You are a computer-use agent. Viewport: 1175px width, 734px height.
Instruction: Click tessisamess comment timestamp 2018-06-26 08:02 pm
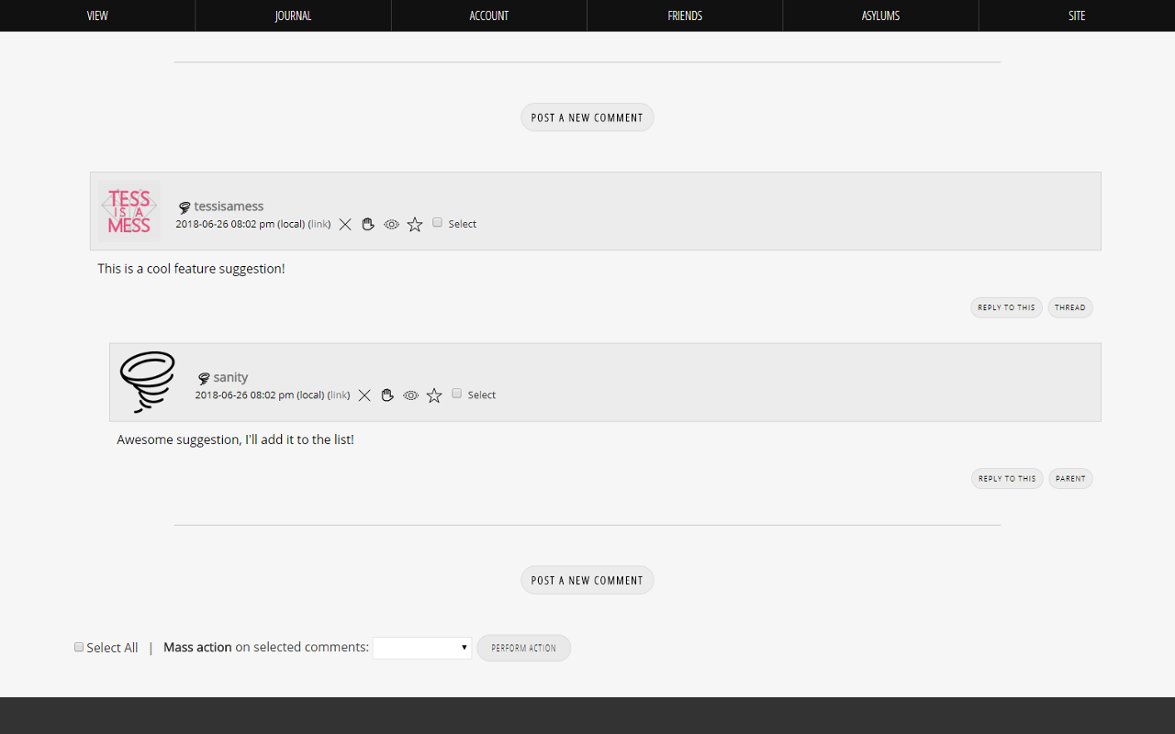coord(225,224)
